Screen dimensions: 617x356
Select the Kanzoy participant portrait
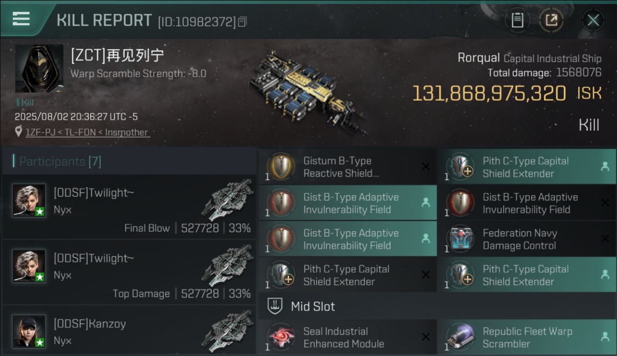[x=29, y=331]
